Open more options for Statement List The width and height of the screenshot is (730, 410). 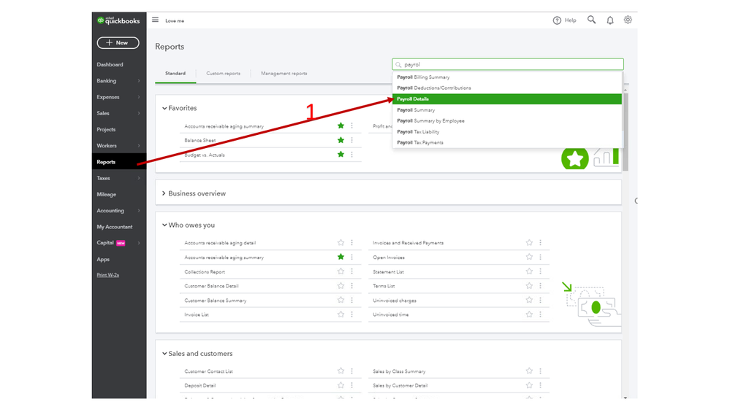(x=540, y=271)
